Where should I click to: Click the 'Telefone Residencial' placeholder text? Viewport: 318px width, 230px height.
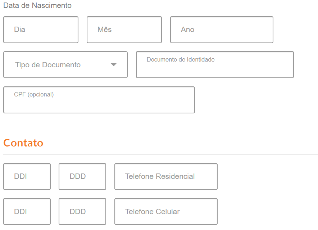coord(160,177)
